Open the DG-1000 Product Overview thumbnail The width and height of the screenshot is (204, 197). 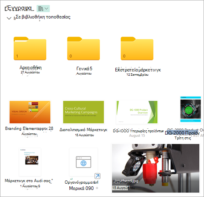(x=137, y=112)
